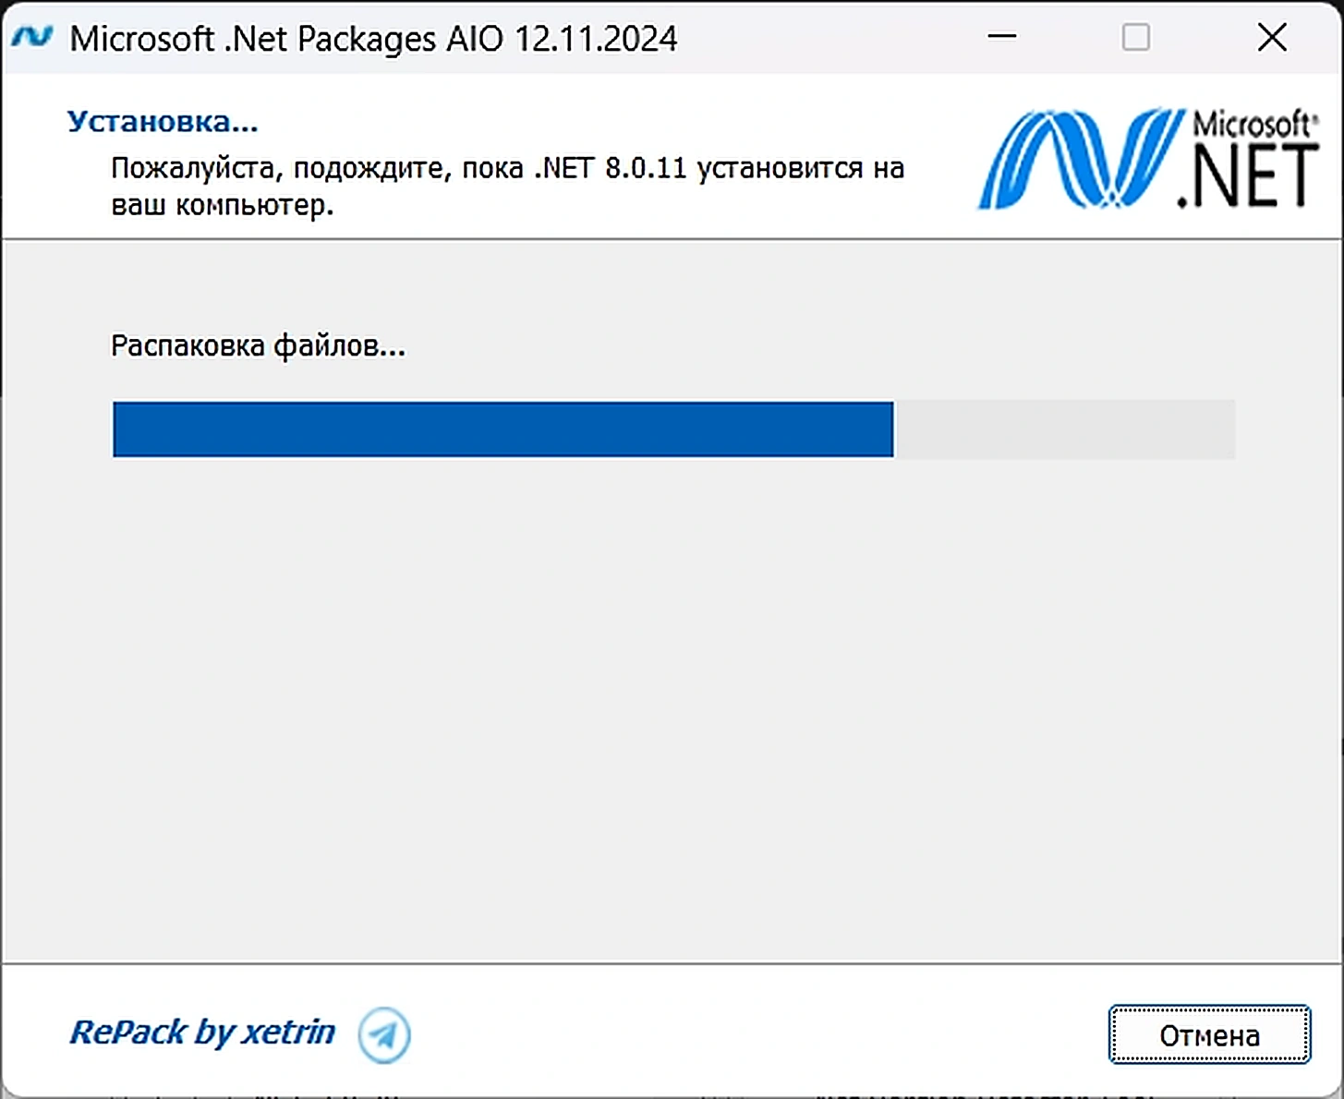The height and width of the screenshot is (1099, 1344).
Task: Click the greyed-out maximize button
Action: point(1135,37)
